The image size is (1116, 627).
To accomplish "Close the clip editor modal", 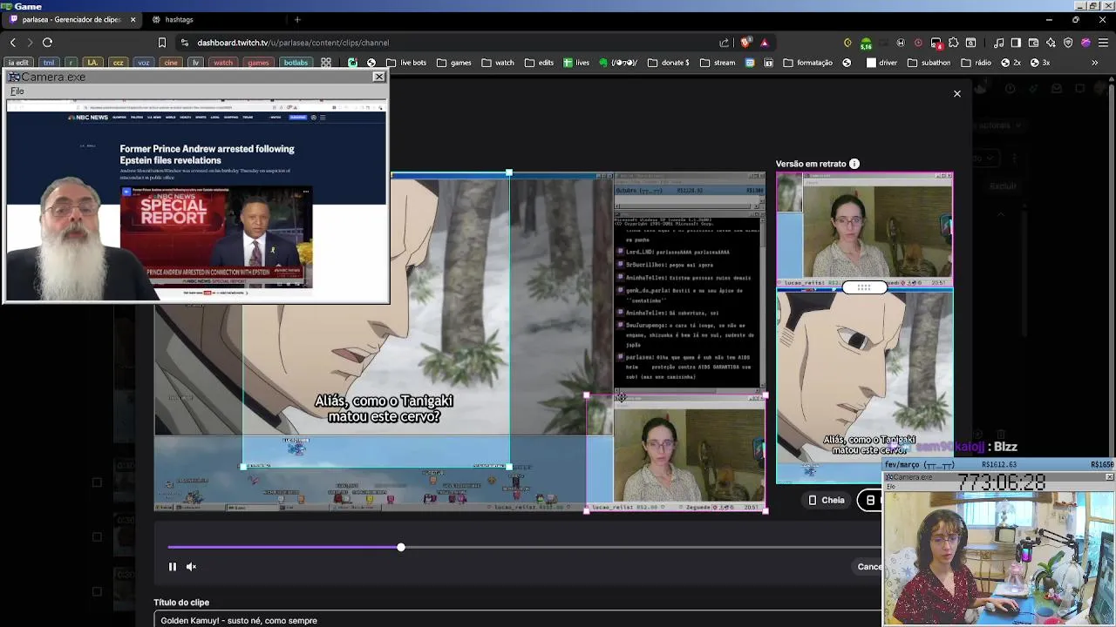I will click(957, 93).
